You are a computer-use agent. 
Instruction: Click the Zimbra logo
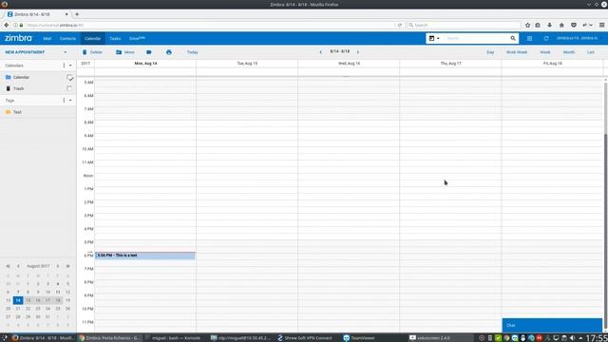(18, 38)
